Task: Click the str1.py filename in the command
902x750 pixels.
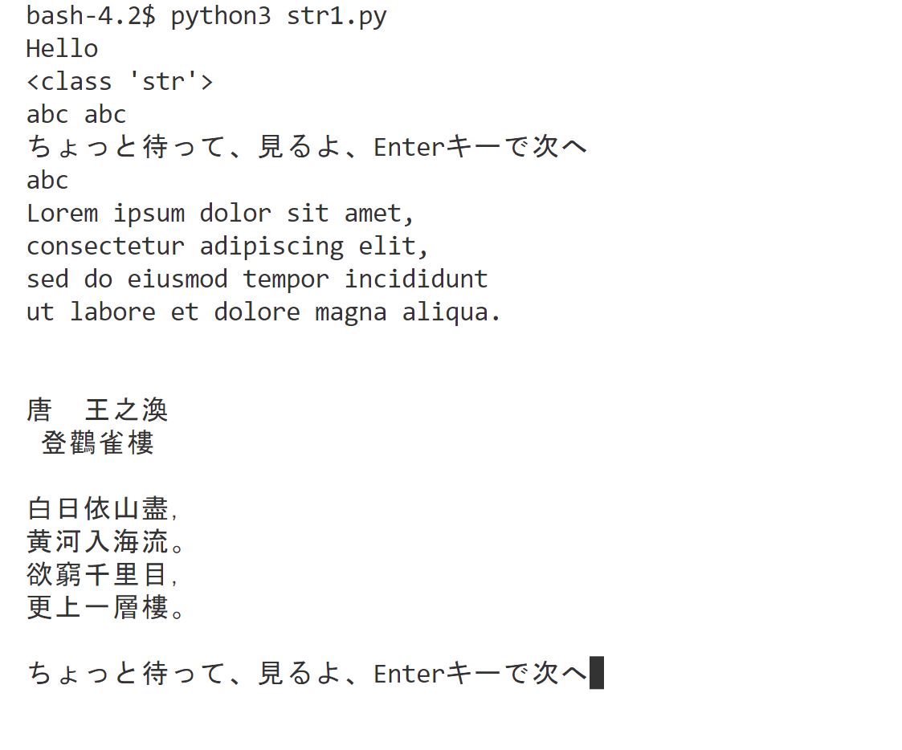Action: pyautogui.click(x=337, y=16)
